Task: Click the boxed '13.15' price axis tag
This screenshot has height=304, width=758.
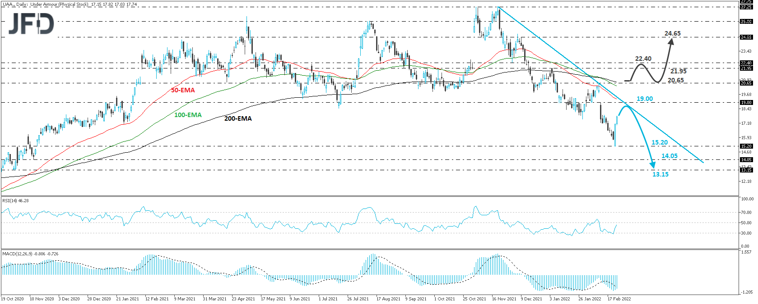Action: (x=746, y=170)
